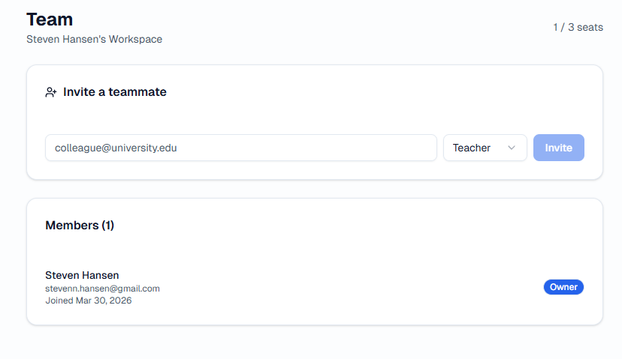Focus the colleague email input field
Image resolution: width=622 pixels, height=359 pixels.
[x=240, y=148]
